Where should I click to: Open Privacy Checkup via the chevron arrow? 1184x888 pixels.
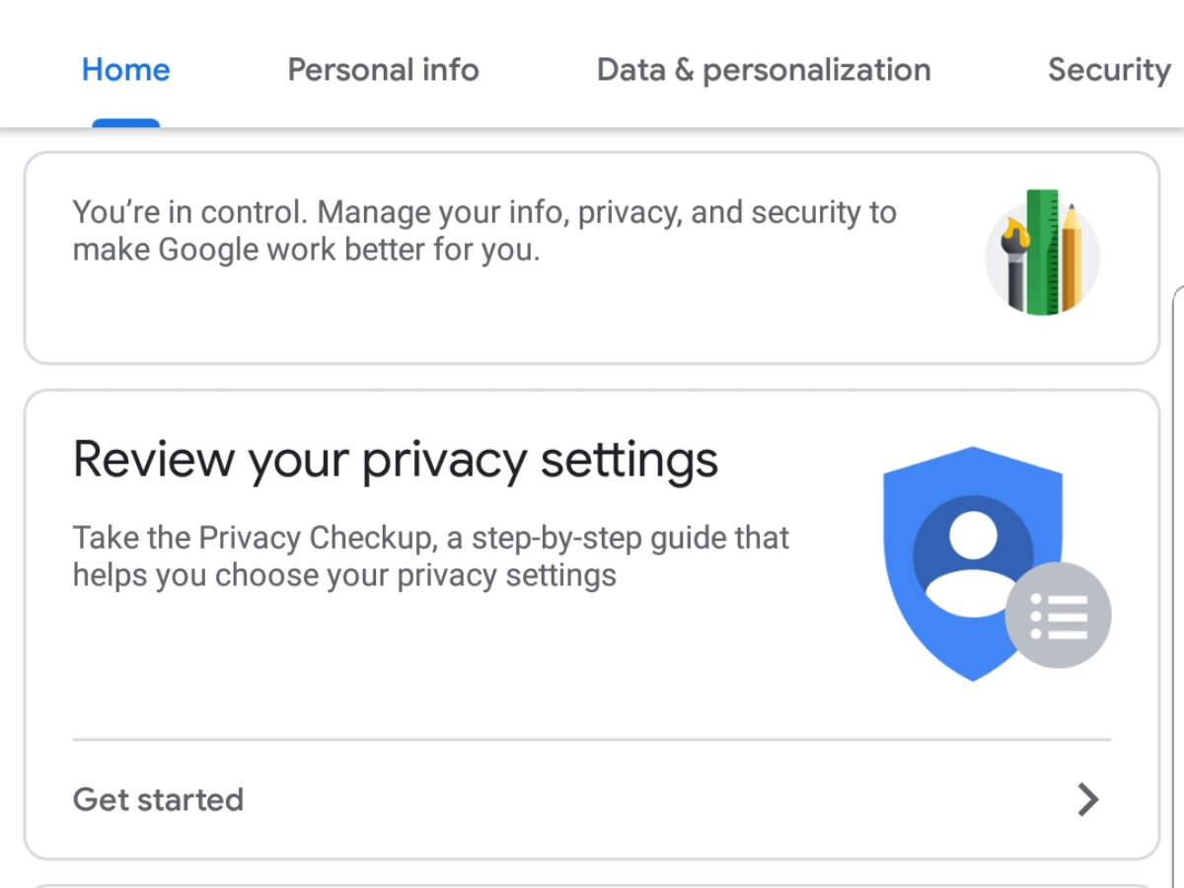[x=1085, y=799]
